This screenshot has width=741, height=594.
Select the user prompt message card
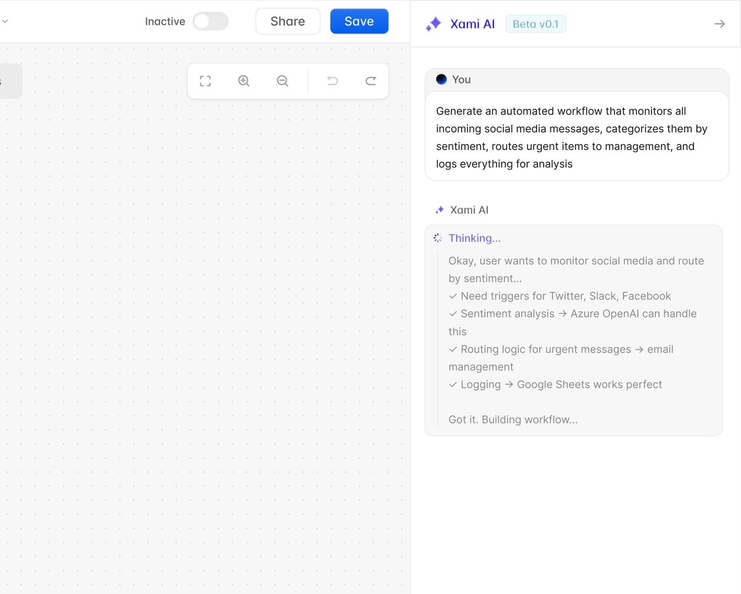click(576, 137)
